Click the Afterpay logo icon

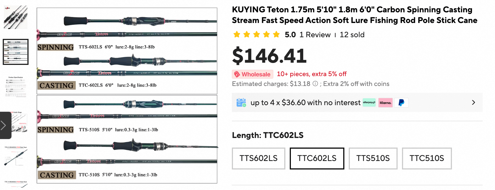pos(369,103)
